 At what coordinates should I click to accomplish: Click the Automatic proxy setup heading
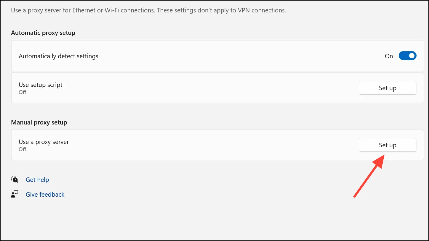pos(43,33)
